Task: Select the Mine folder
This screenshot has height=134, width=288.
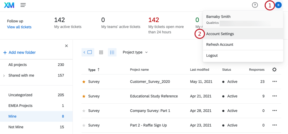Action: click(x=36, y=116)
